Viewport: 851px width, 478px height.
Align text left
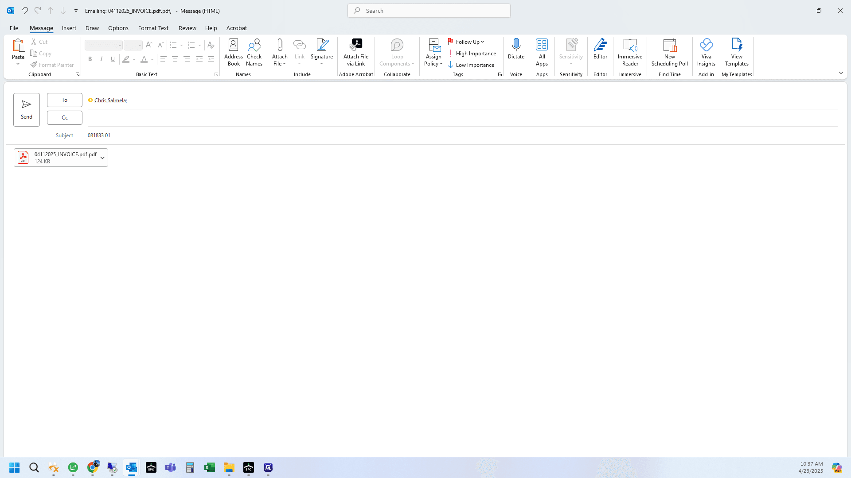(x=164, y=59)
